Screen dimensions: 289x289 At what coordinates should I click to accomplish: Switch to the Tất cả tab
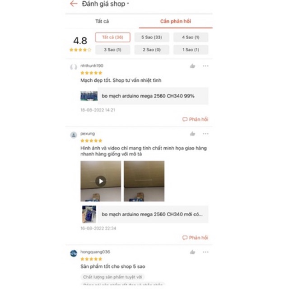[x=102, y=21]
